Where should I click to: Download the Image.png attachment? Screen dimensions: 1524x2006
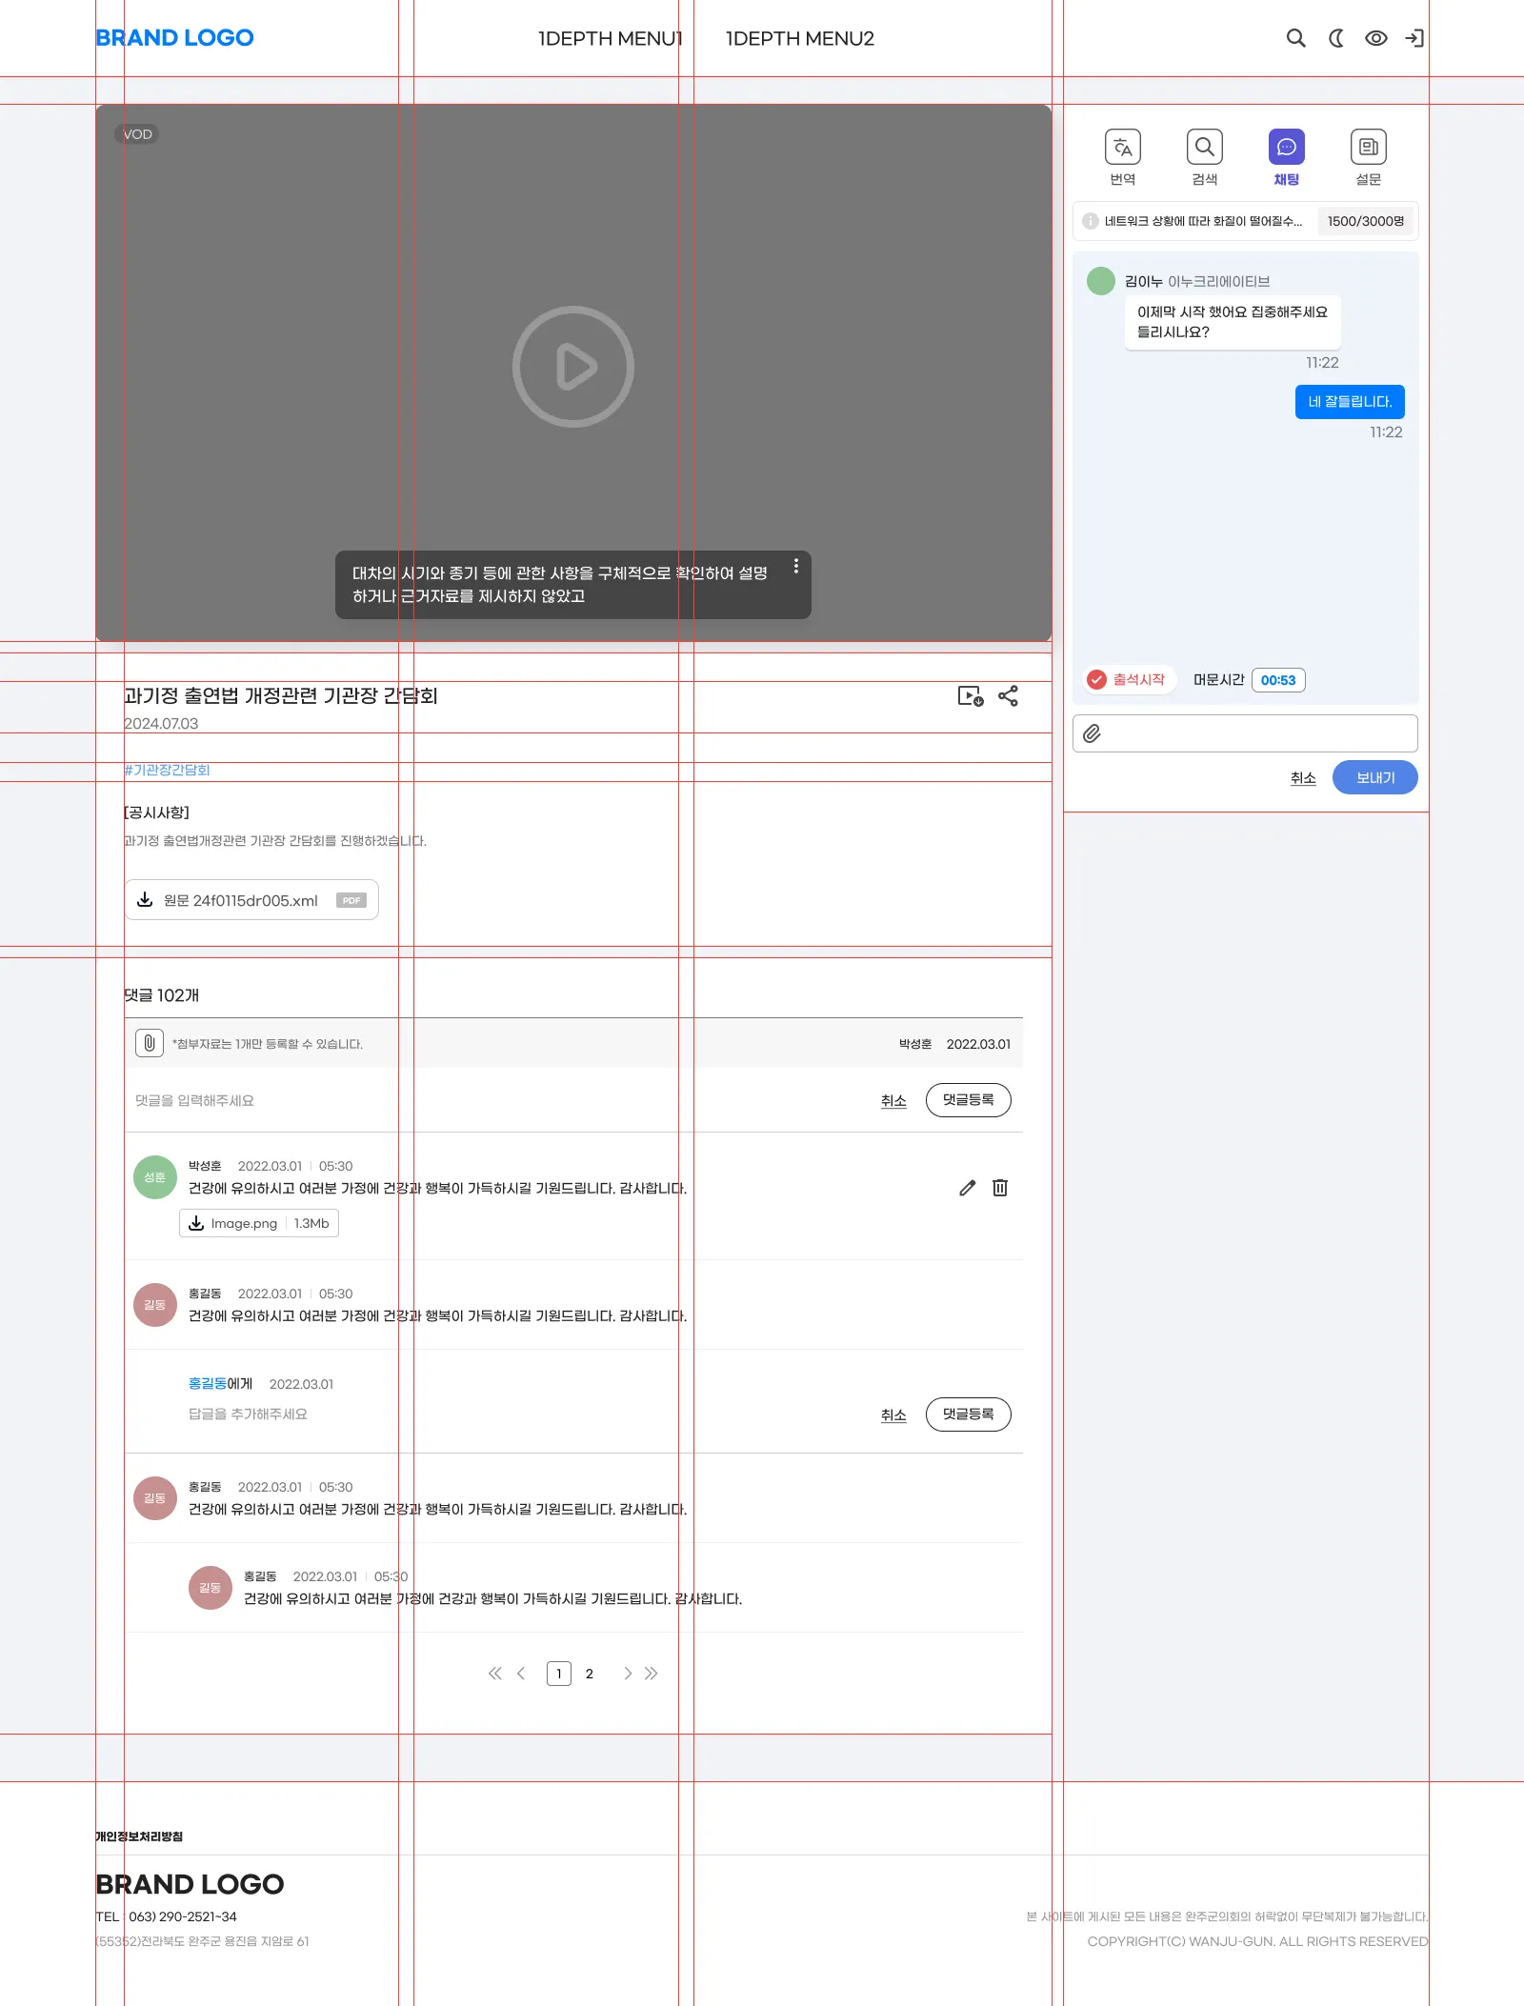259,1223
